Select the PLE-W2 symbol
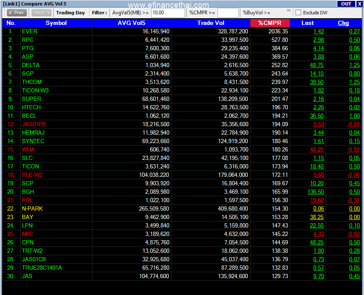Image resolution: width=364 pixels, height=295 pixels. click(x=32, y=175)
